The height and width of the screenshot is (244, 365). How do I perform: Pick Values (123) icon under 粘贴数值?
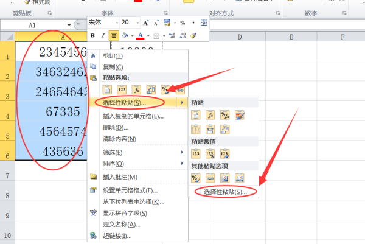pos(195,154)
